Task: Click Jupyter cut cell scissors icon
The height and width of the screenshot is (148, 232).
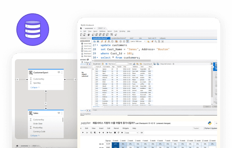Action: pyautogui.click(x=87, y=133)
